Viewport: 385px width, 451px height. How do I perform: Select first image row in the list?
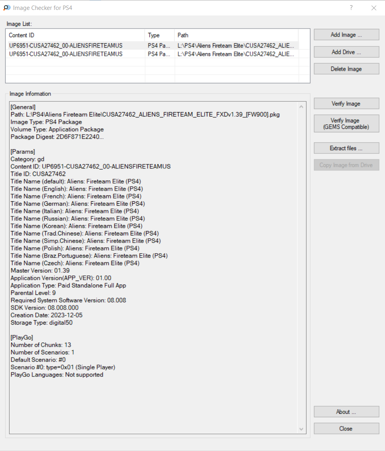(152, 46)
